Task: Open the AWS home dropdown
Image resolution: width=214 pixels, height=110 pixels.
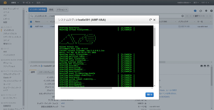Action: pos(14,2)
